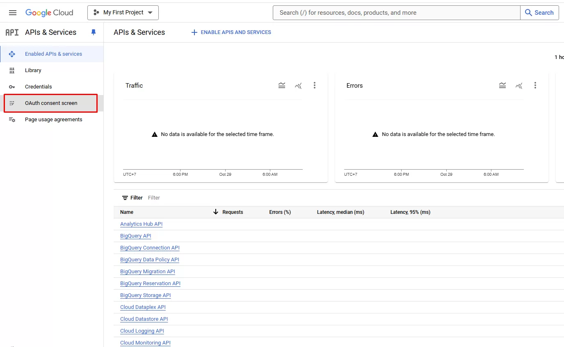Click the resource search input field

click(396, 13)
